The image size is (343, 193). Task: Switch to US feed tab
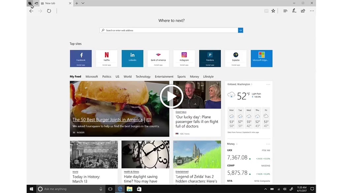coord(117,77)
